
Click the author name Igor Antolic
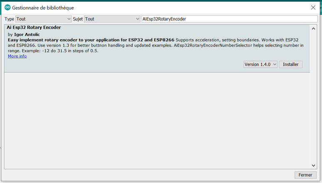click(27, 34)
